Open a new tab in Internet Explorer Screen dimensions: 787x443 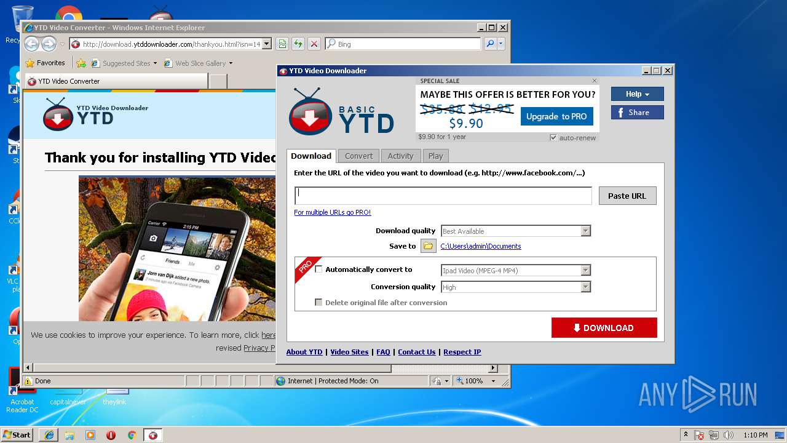pyautogui.click(x=218, y=81)
